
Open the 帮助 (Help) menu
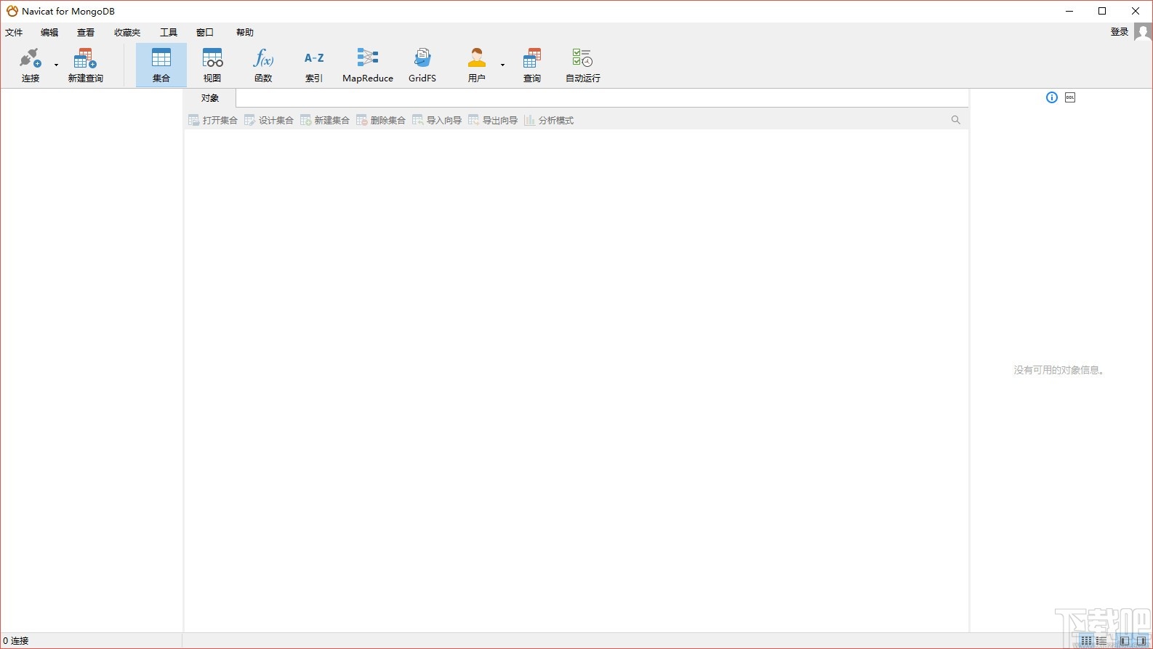tap(245, 33)
